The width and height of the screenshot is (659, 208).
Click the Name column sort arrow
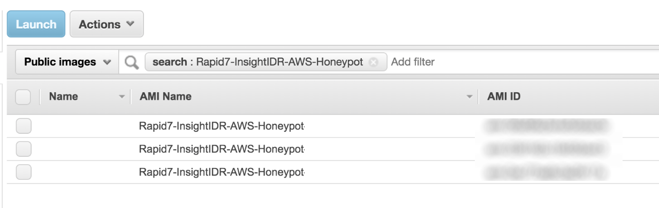click(122, 97)
